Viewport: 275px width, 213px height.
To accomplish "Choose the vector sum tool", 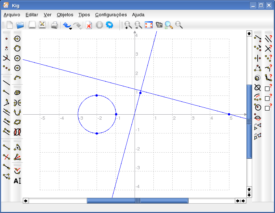I will (x=7, y=176).
